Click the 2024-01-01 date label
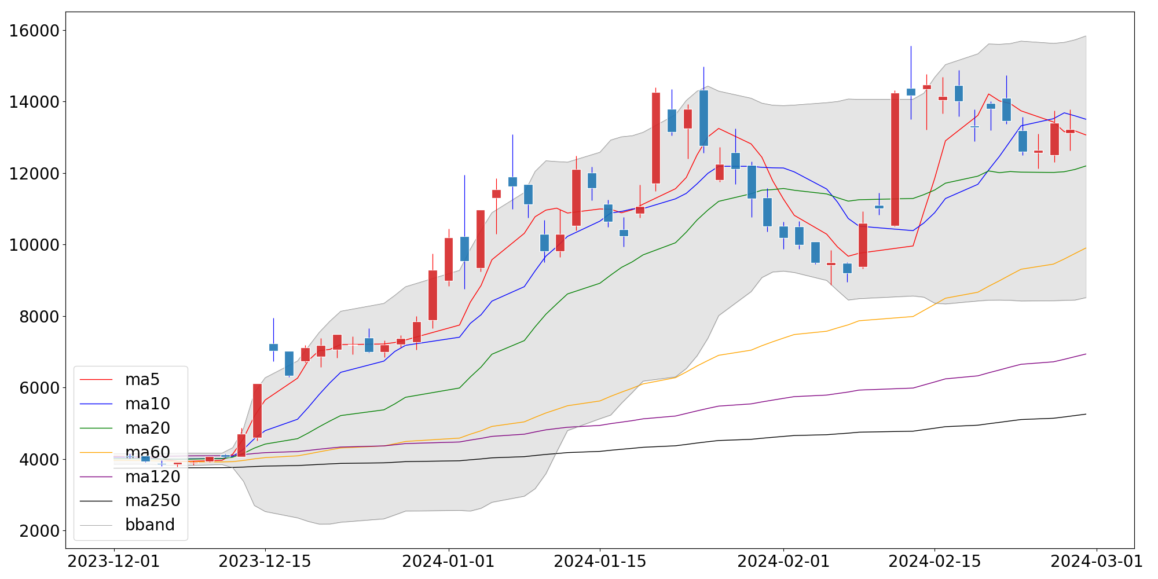The image size is (1158, 579). pyautogui.click(x=449, y=562)
